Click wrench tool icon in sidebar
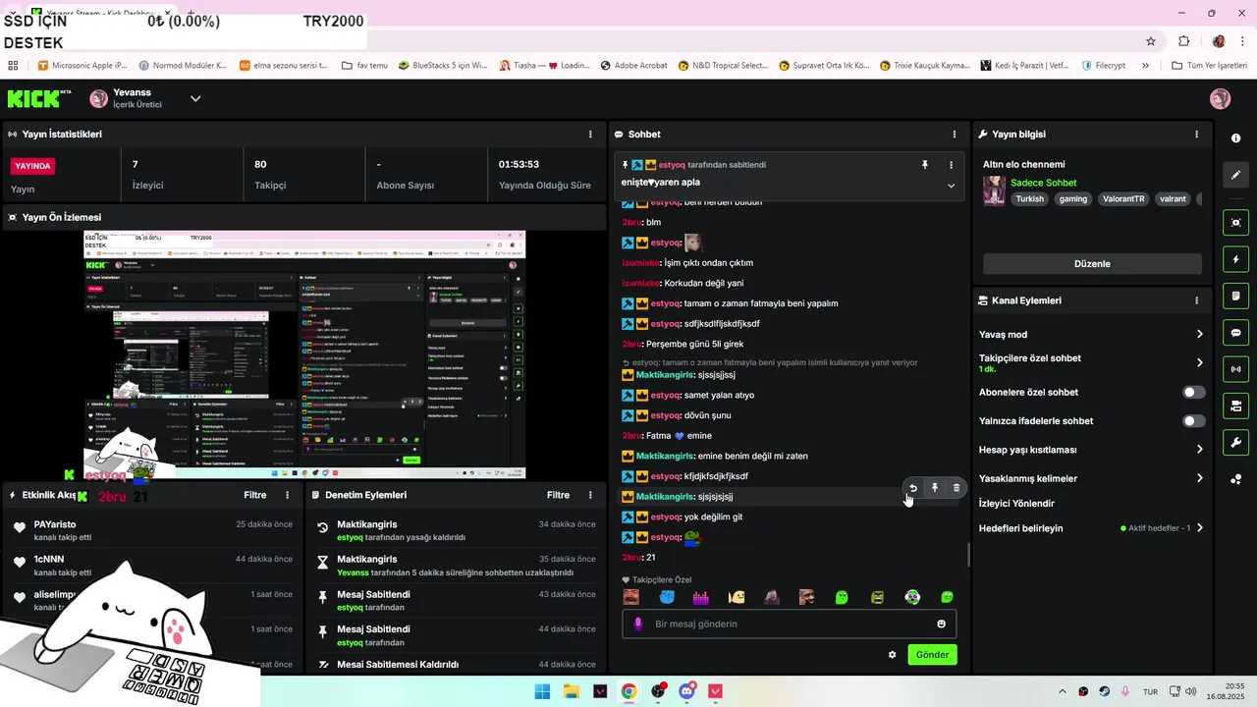Viewport: 1257px width, 707px height. [x=1236, y=443]
